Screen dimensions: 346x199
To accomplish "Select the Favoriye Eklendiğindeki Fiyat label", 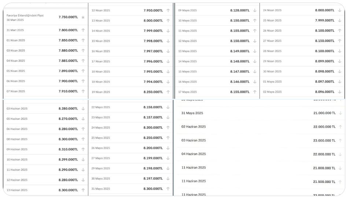I will click(x=25, y=15).
